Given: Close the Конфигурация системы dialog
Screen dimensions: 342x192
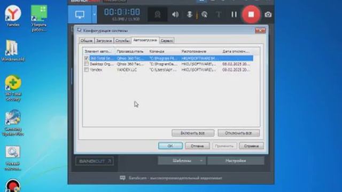Looking at the screenshot, I should click(260, 30).
